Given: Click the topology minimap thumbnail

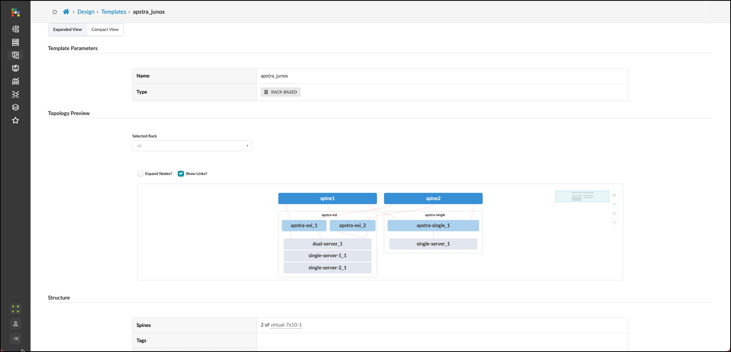Looking at the screenshot, I should coord(582,196).
